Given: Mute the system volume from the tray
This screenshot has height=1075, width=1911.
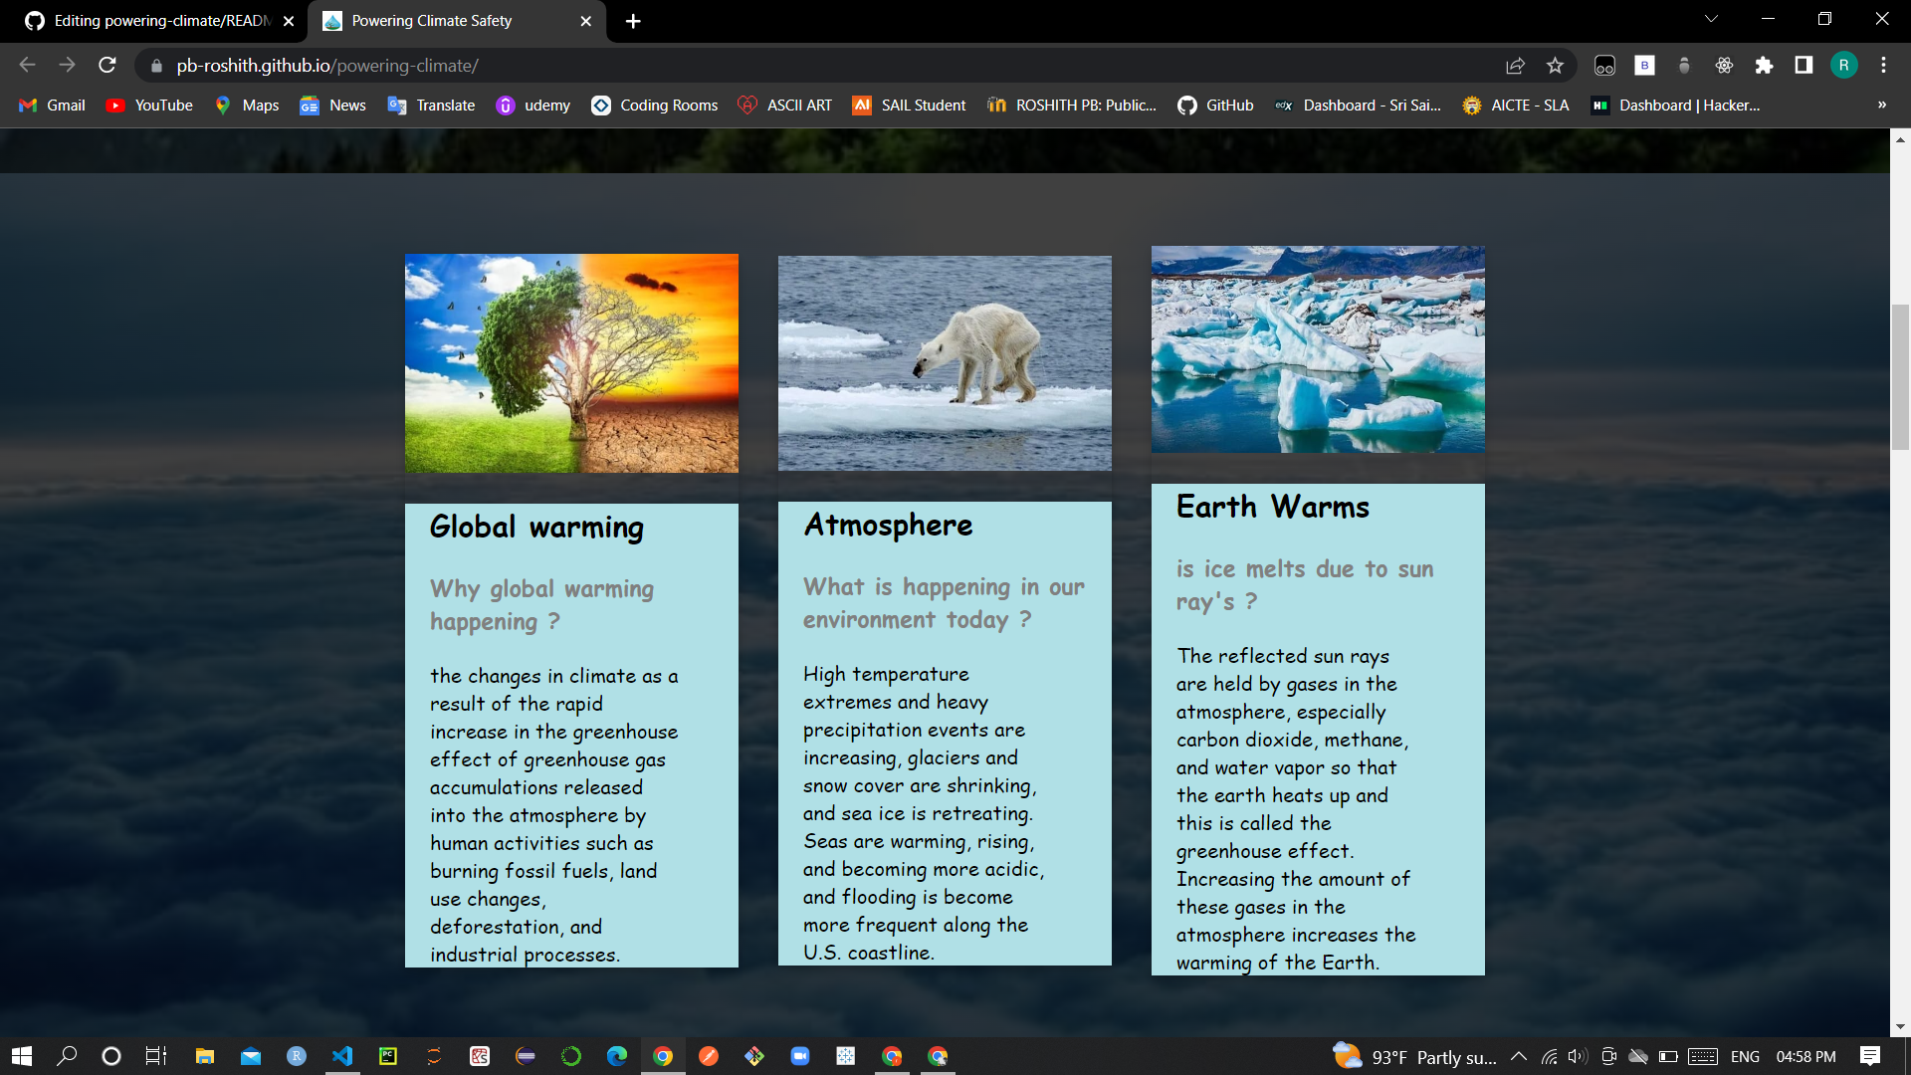Looking at the screenshot, I should pos(1578,1056).
